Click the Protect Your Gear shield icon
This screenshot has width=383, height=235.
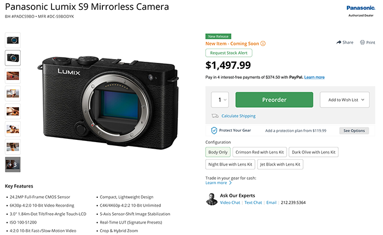pyautogui.click(x=214, y=131)
